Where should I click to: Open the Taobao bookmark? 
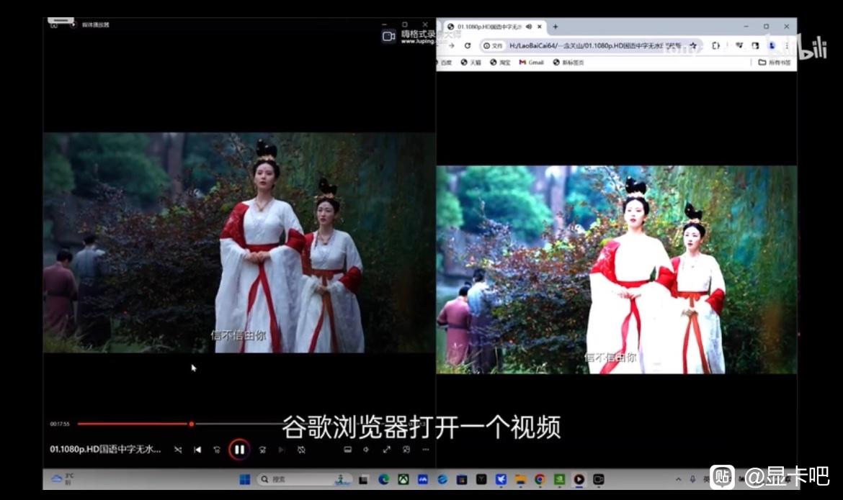(500, 63)
